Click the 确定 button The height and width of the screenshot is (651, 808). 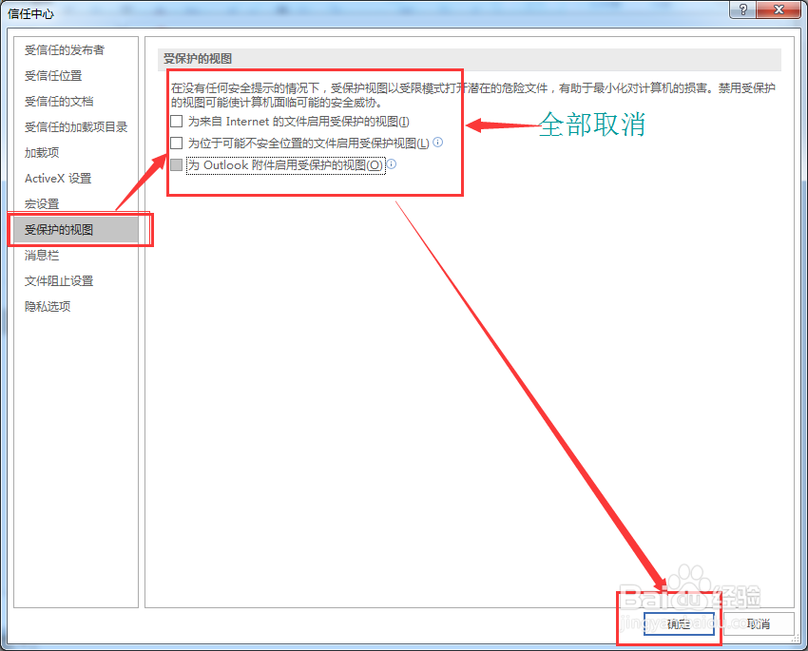pyautogui.click(x=679, y=624)
